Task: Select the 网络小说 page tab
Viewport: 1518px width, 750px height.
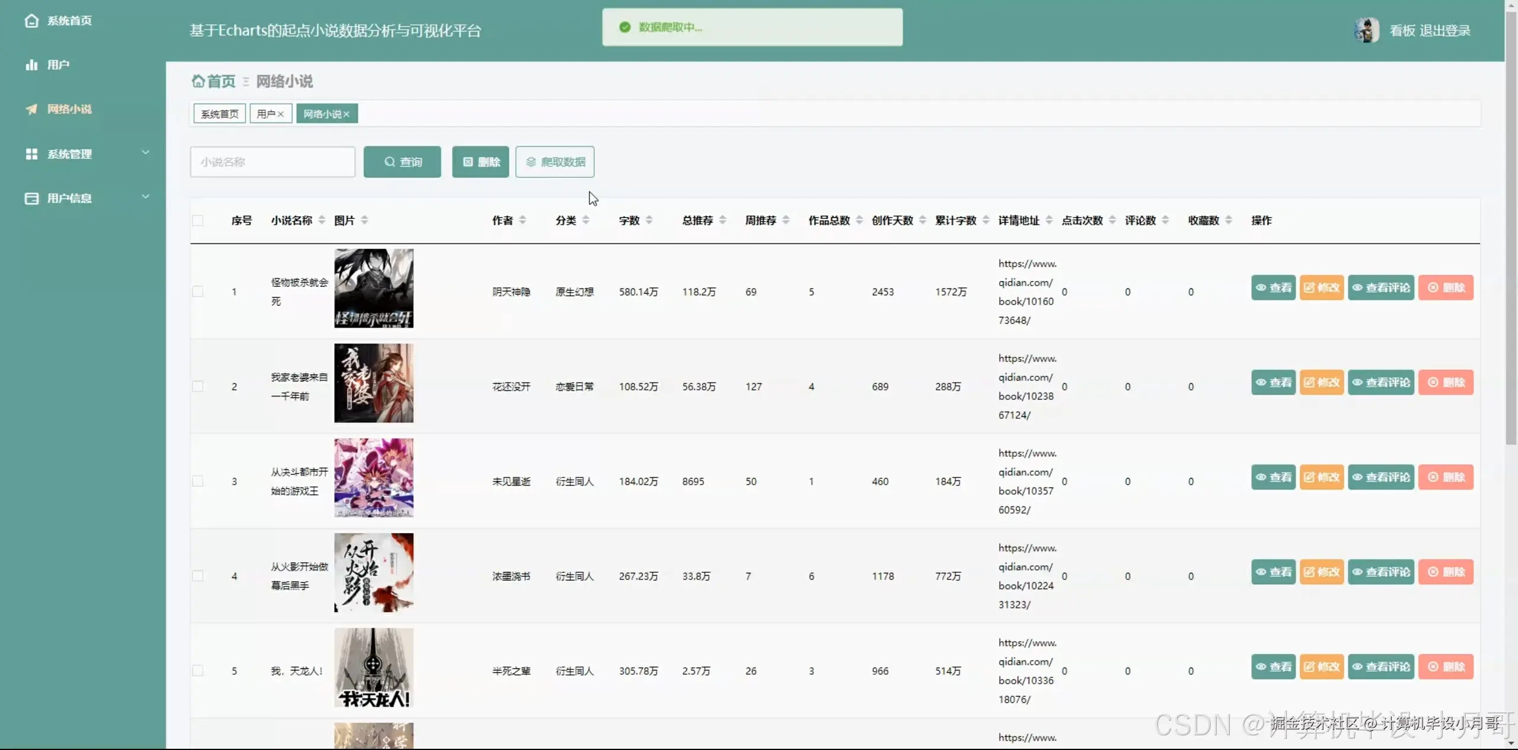Action: click(322, 114)
